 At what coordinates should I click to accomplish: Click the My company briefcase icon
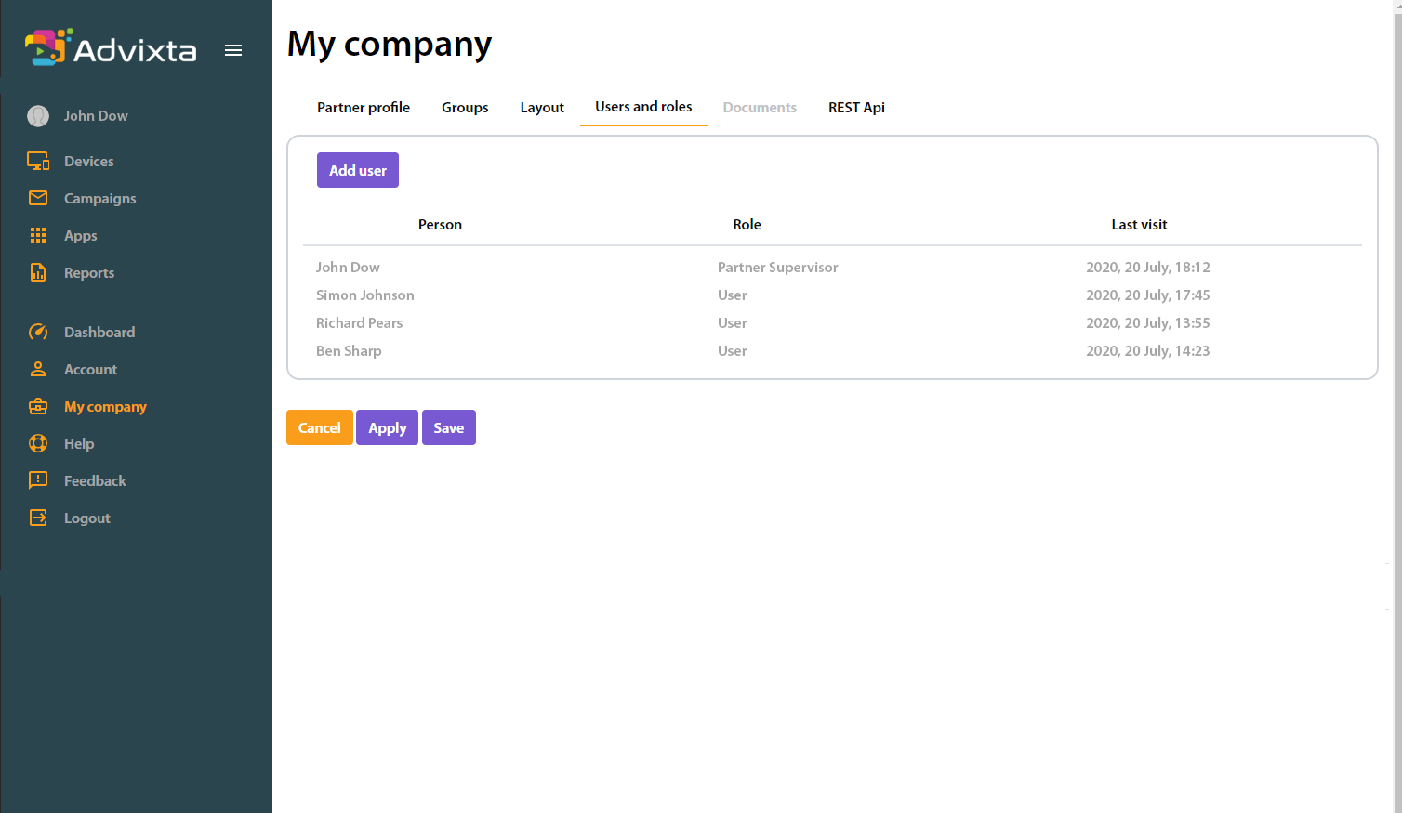[38, 406]
